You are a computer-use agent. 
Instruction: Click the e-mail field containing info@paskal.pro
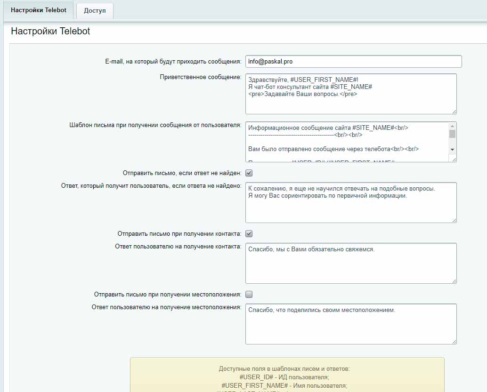(x=353, y=62)
